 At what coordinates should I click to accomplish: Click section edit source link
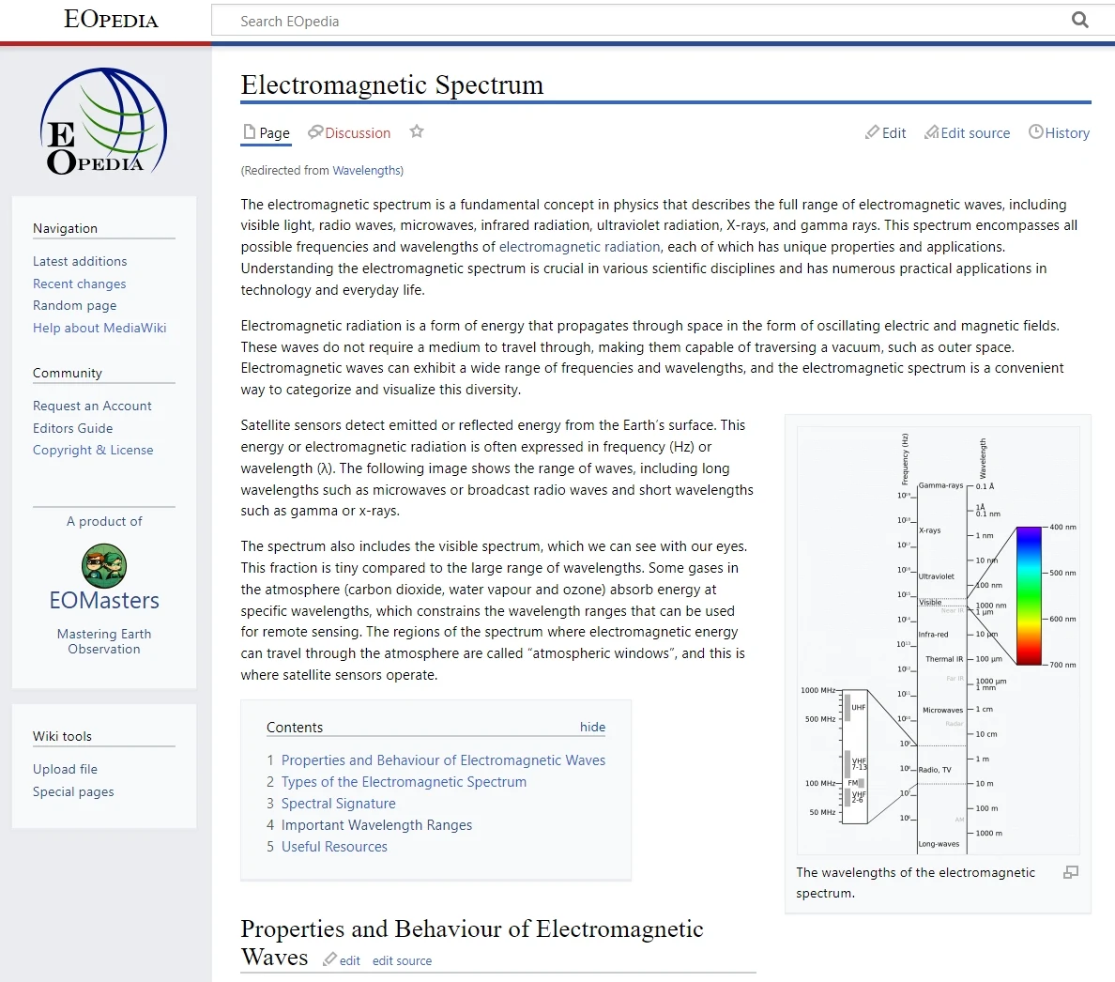(x=402, y=960)
